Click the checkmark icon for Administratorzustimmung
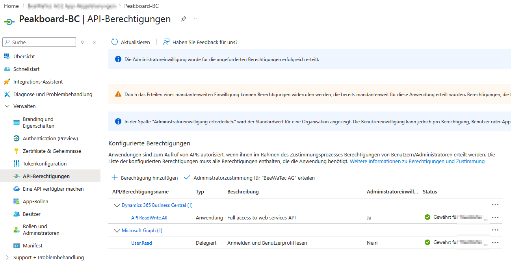Screen dimensions: 511x262 [x=187, y=178]
